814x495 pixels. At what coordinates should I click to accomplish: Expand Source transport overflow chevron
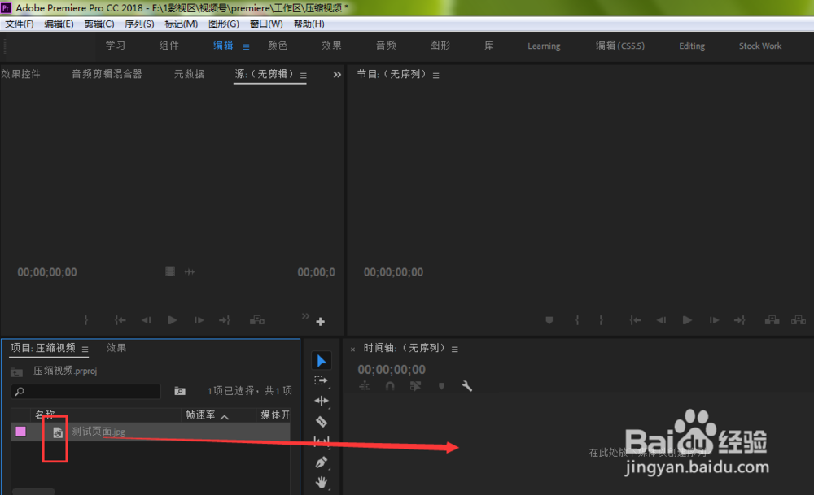coord(305,315)
